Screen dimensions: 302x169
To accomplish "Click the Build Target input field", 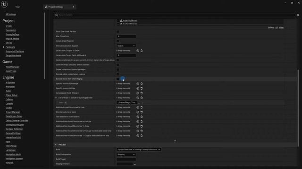I will (126, 159).
